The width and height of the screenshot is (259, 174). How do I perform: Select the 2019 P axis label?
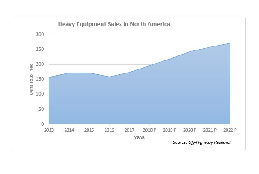tap(170, 130)
